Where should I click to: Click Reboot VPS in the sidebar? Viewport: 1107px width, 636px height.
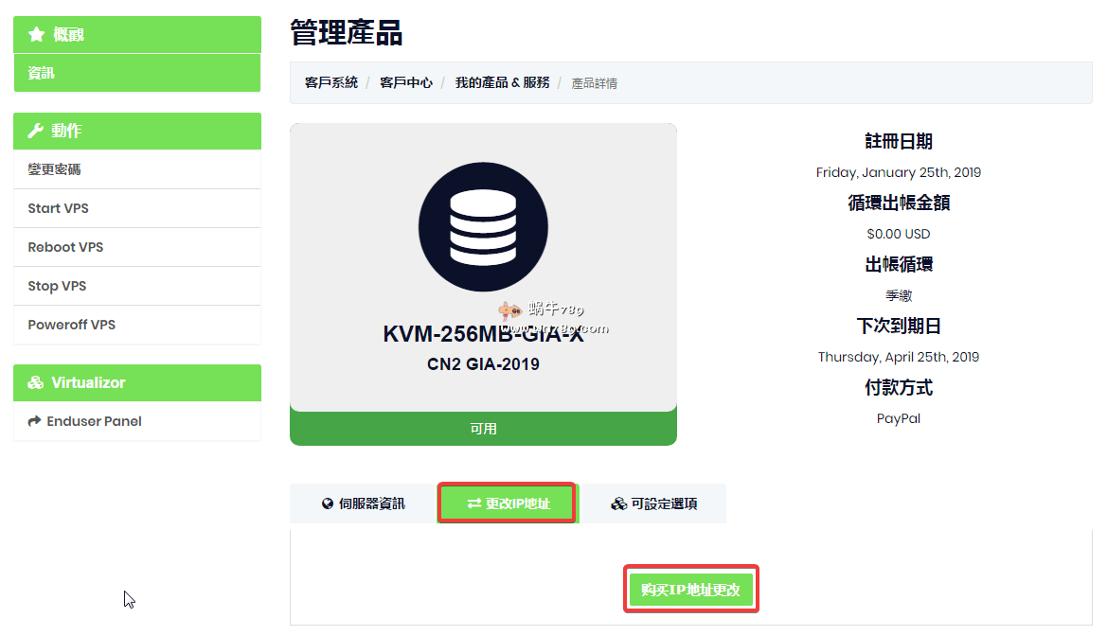[x=65, y=247]
